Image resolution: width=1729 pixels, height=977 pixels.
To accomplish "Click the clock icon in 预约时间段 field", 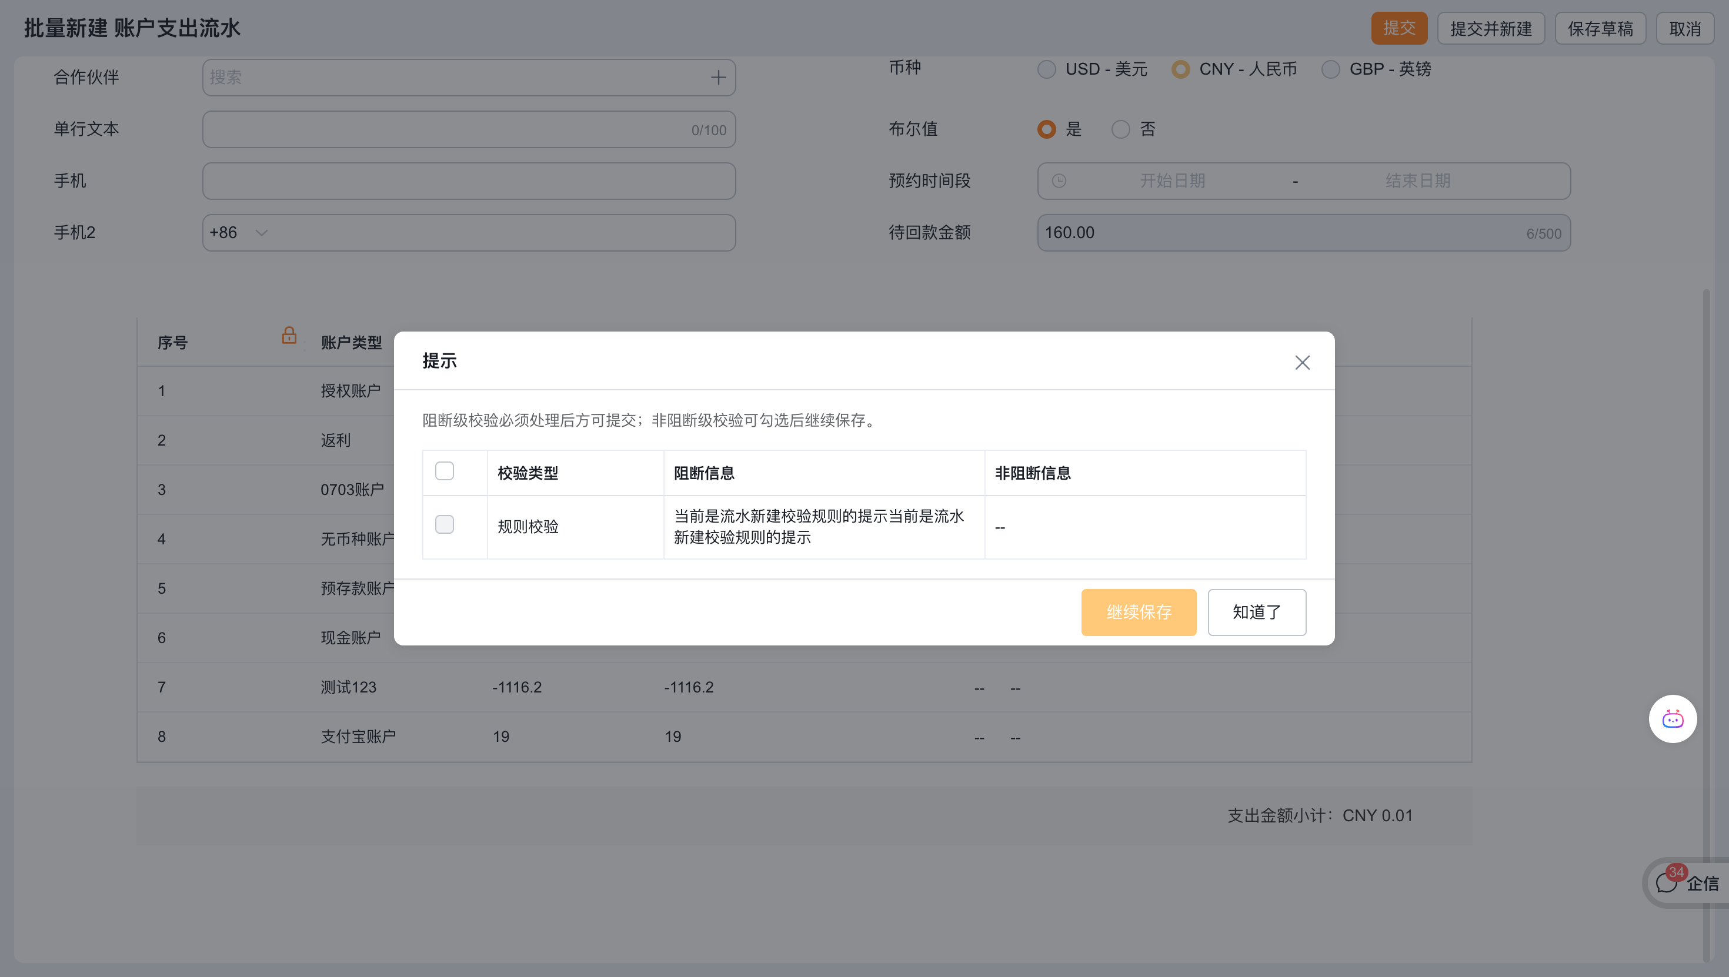I will (x=1059, y=181).
